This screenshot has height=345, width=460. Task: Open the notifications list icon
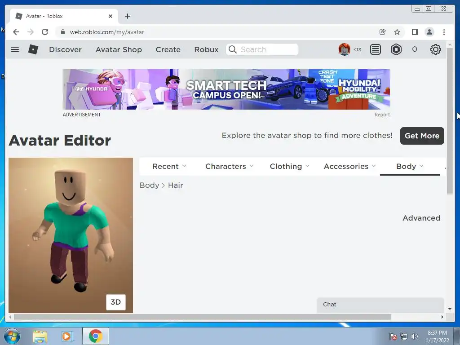(x=375, y=49)
